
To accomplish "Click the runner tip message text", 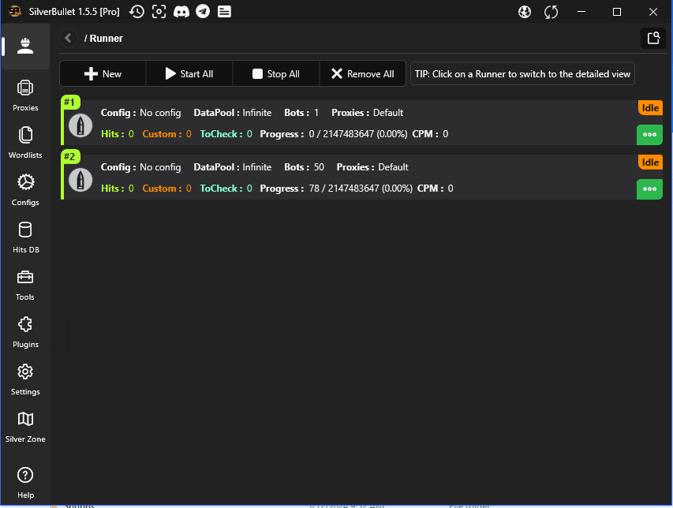I will point(522,74).
